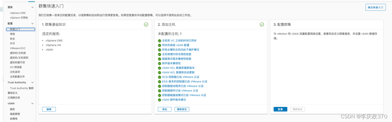The height and width of the screenshot is (122, 392).
Task: Click the blue 配置 button
Action: tap(280, 109)
